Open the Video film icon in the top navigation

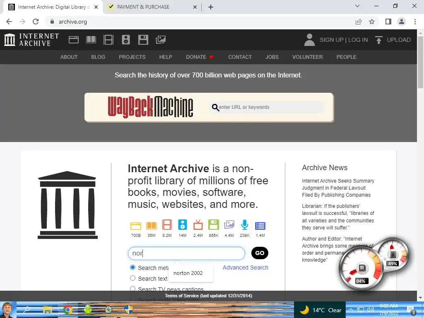tap(108, 40)
